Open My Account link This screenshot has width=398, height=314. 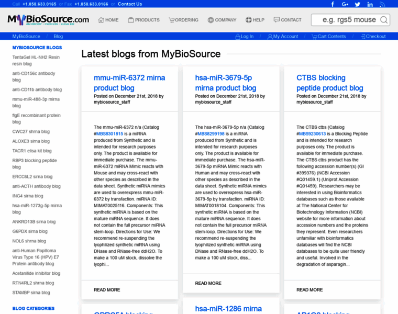283,36
